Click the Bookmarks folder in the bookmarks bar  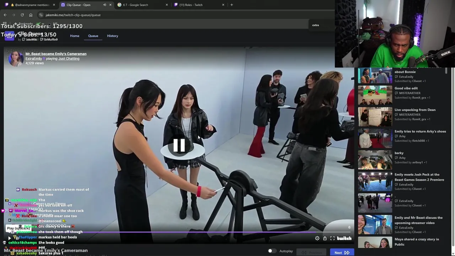click(x=23, y=24)
